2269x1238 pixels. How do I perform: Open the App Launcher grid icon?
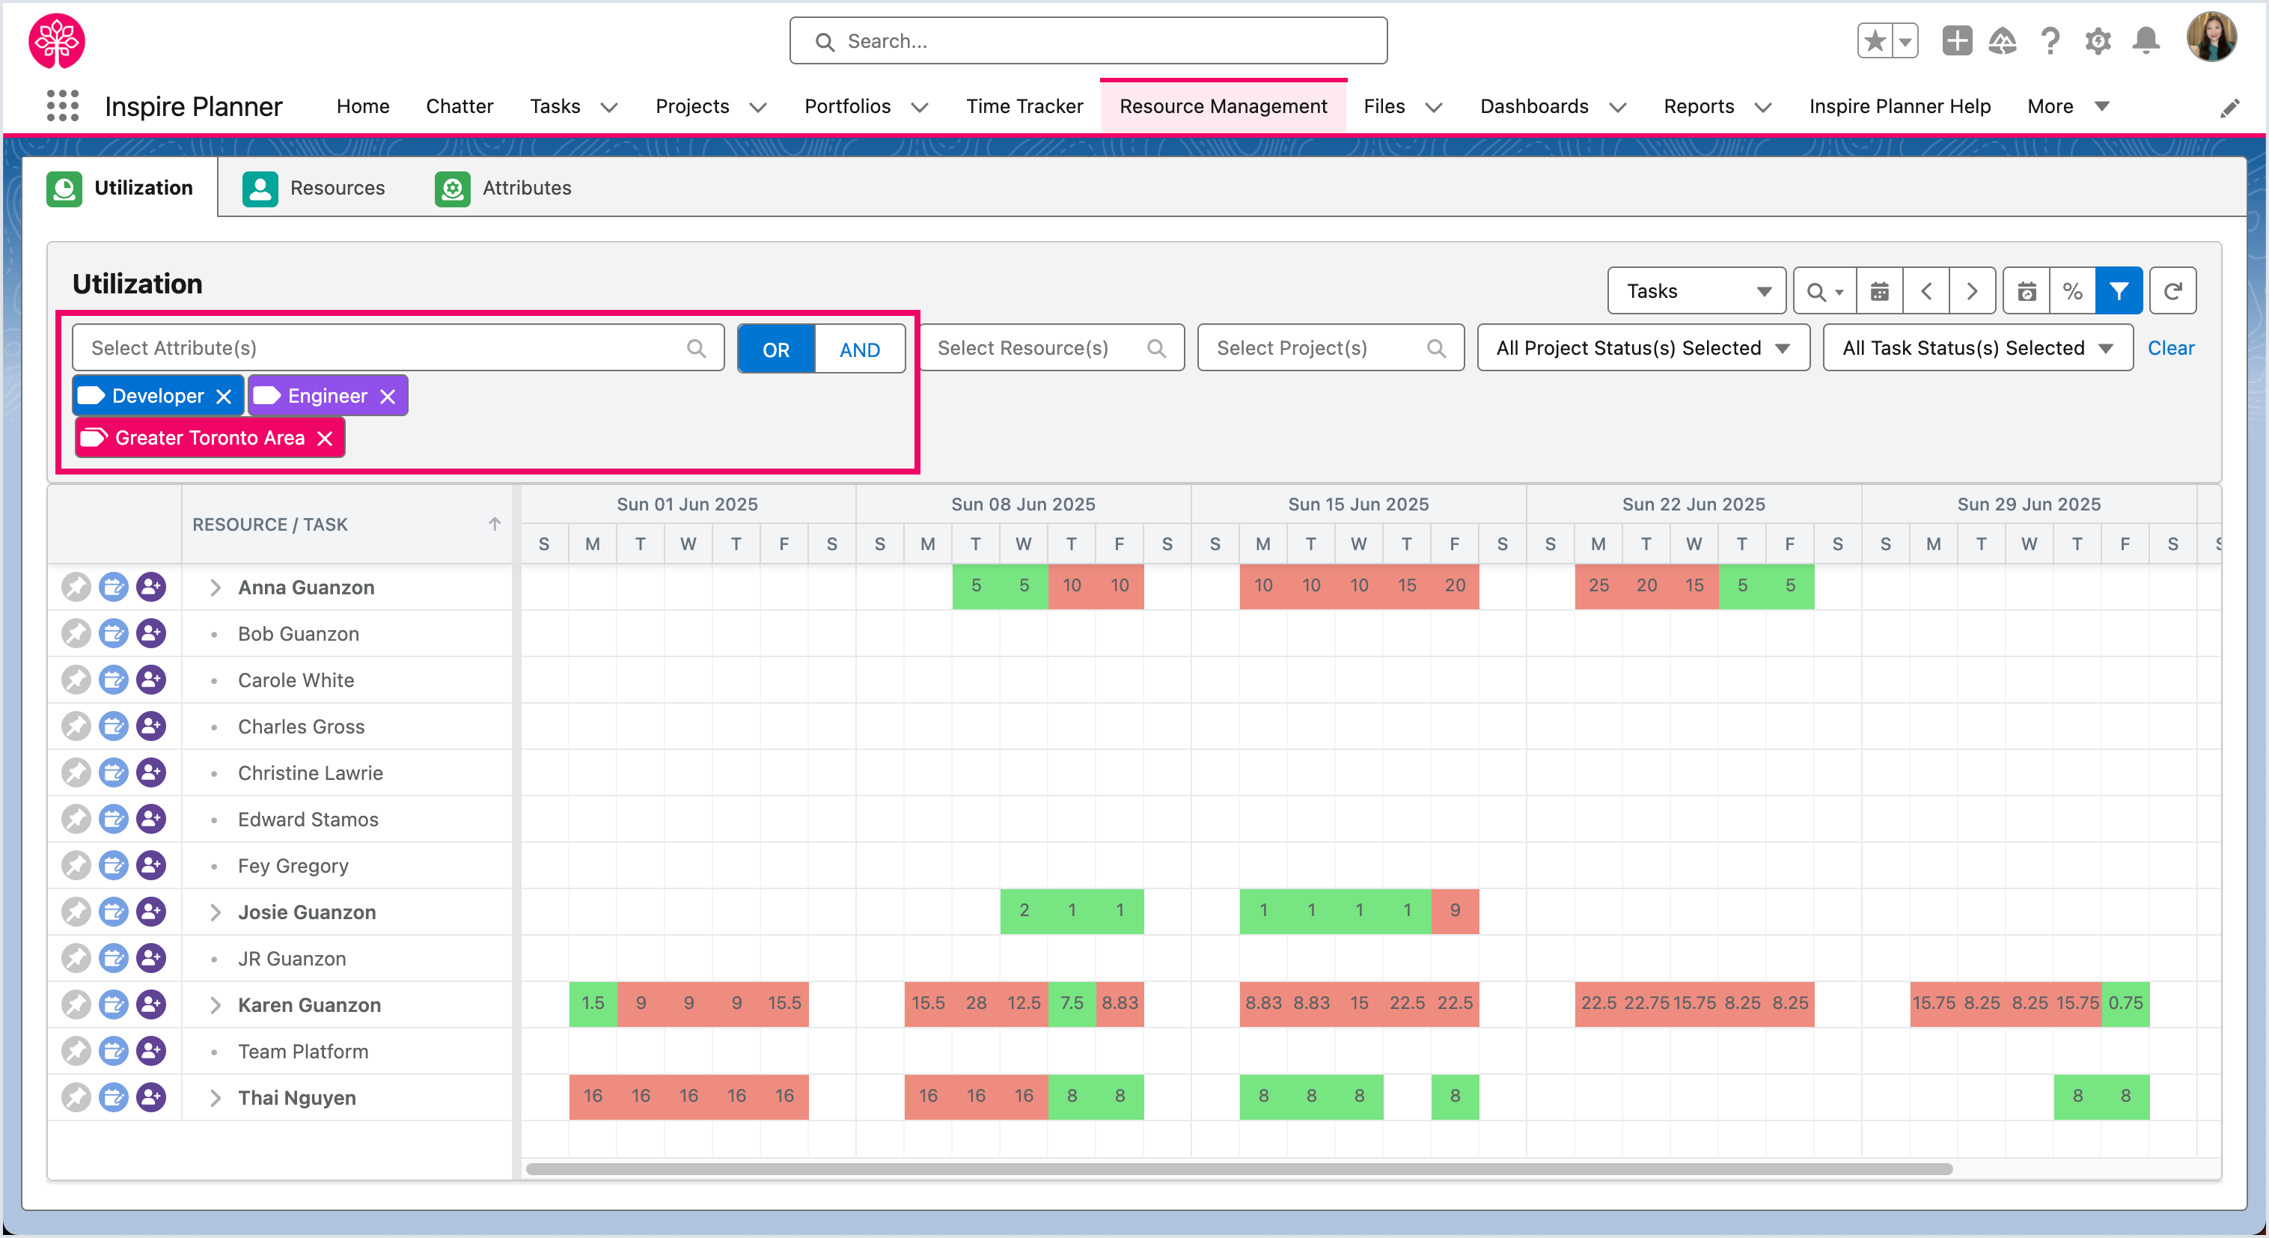point(63,106)
